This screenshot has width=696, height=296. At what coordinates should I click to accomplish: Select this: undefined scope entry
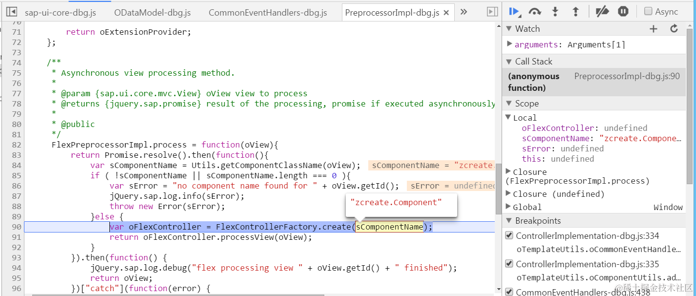click(x=558, y=159)
